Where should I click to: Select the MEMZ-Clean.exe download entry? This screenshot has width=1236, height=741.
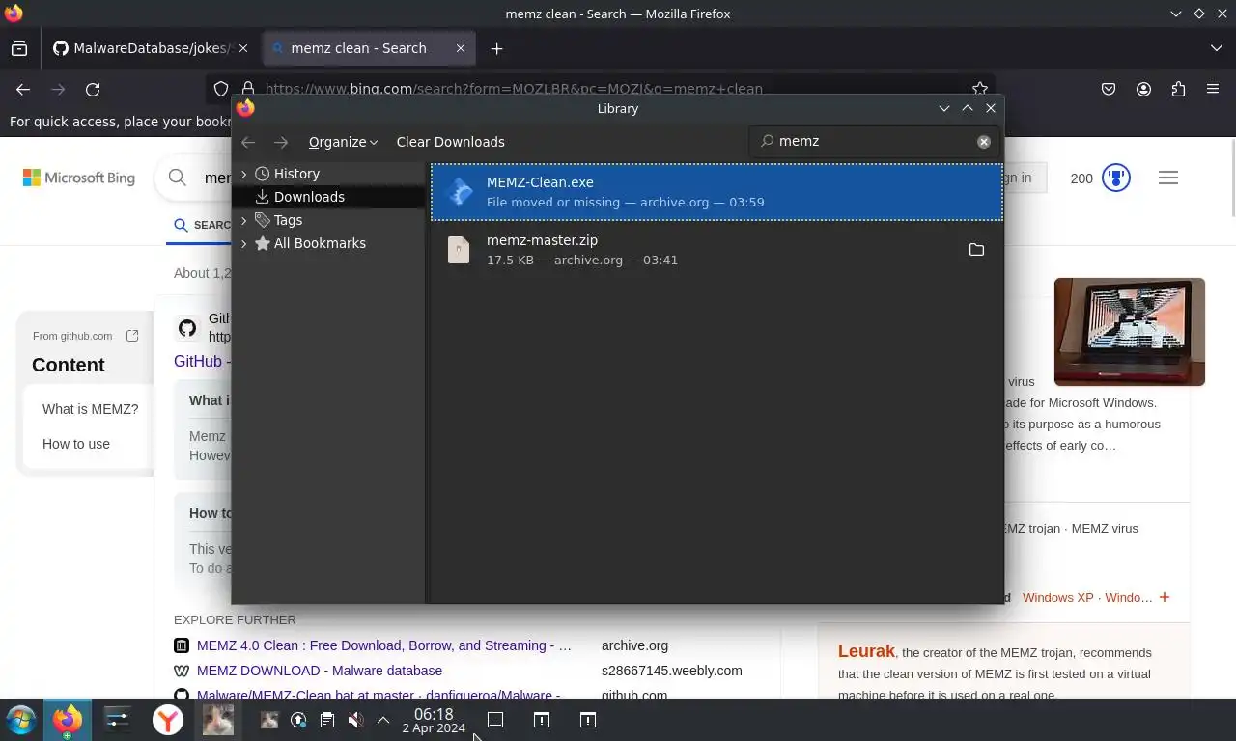point(716,192)
